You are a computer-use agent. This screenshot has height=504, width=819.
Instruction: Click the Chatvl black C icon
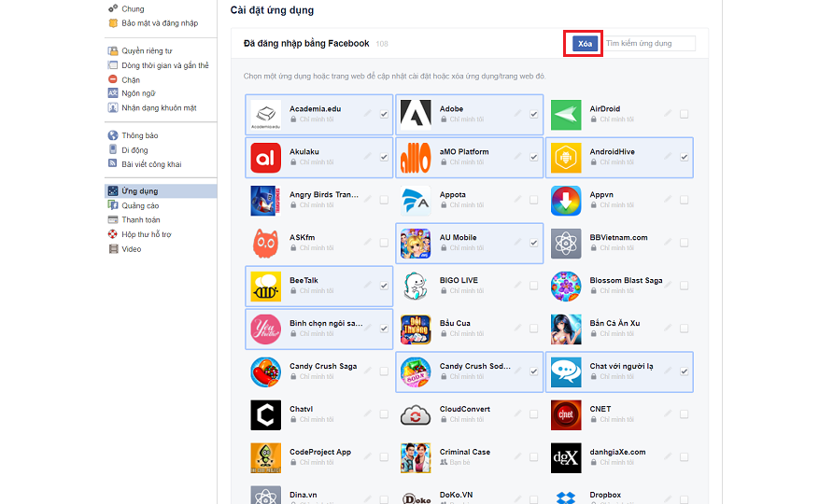266,414
